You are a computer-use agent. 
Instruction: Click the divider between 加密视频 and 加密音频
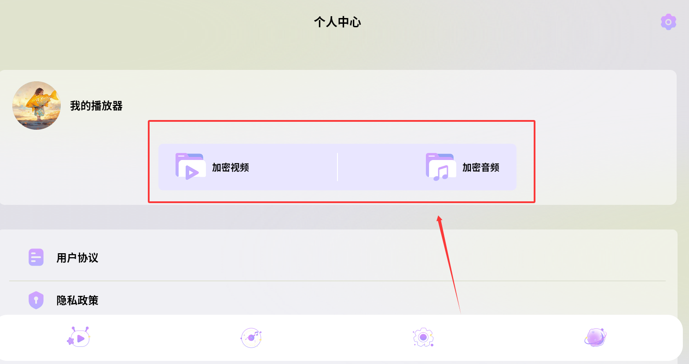pos(337,167)
